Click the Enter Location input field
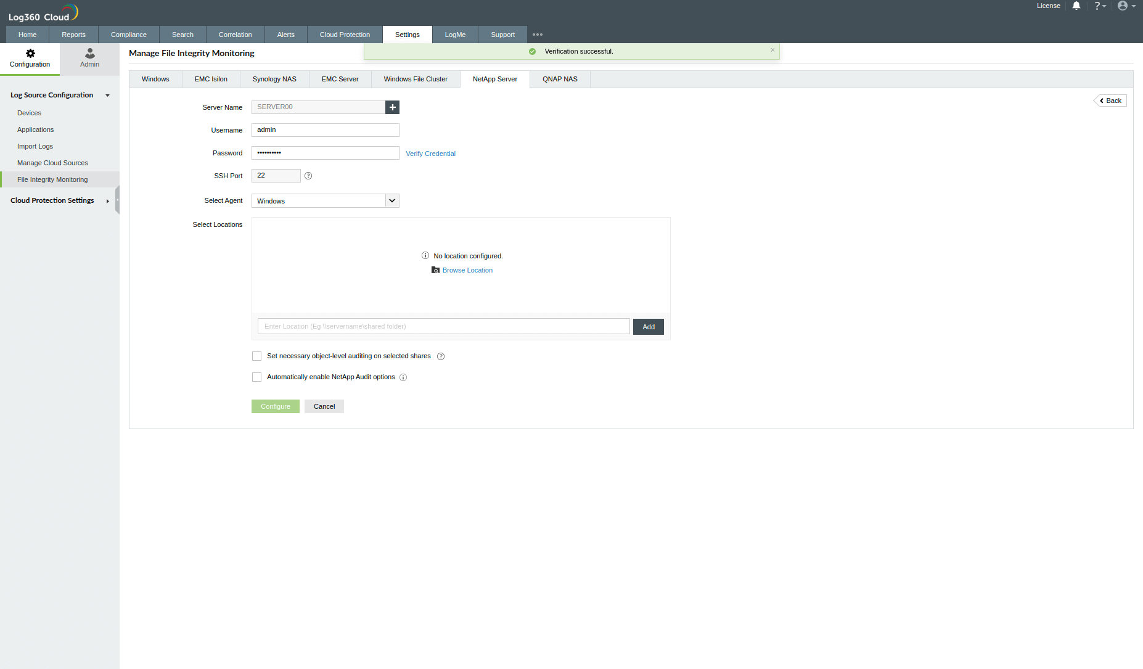The image size is (1143, 669). (x=443, y=326)
